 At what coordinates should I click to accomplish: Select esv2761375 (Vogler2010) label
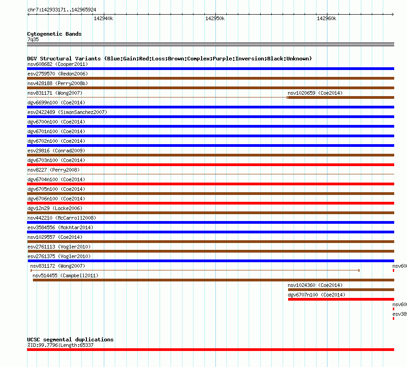point(59,256)
